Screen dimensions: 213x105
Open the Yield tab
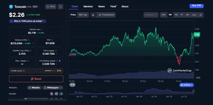pos(113,6)
